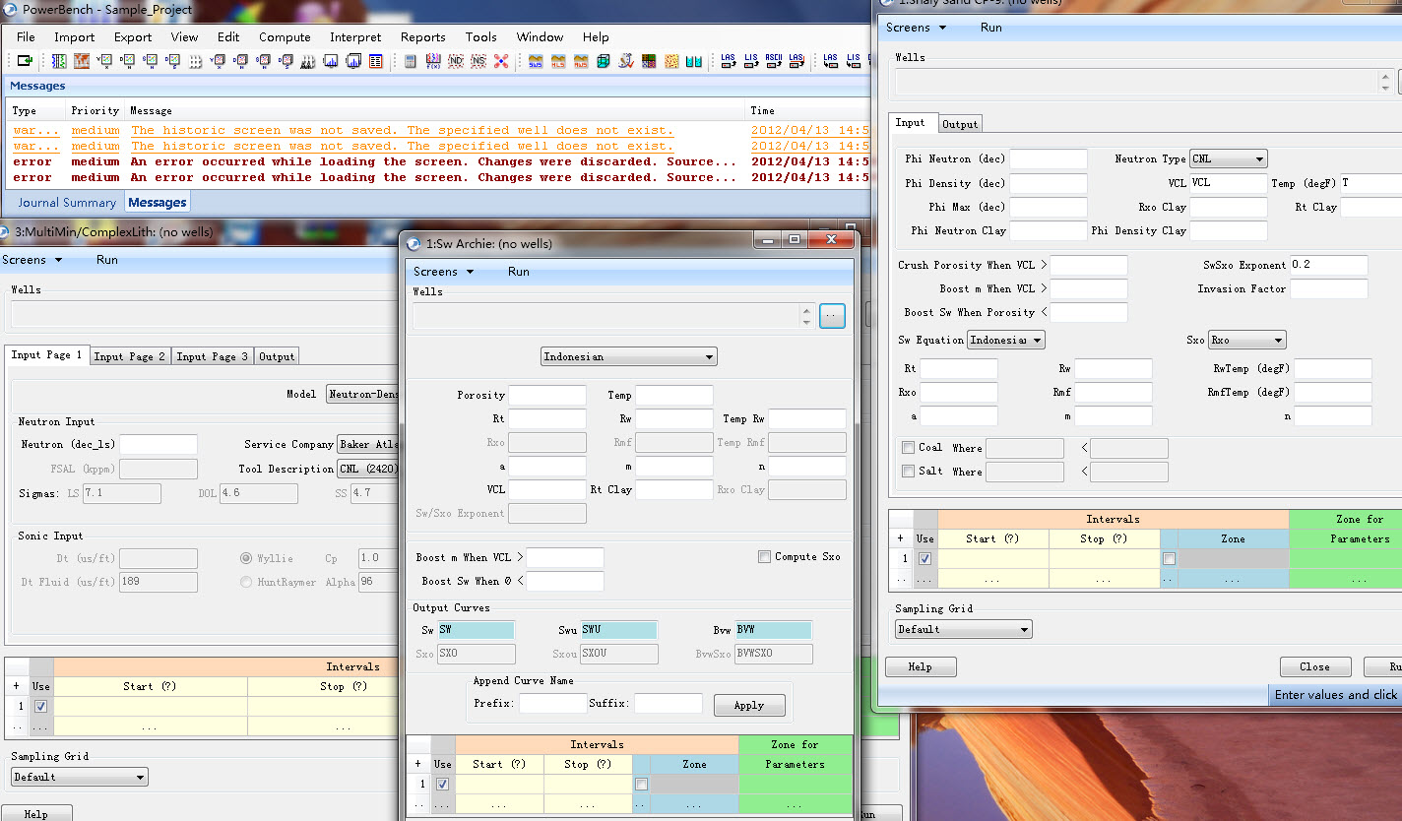Click the Prefix input field
The height and width of the screenshot is (821, 1402).
click(x=552, y=704)
